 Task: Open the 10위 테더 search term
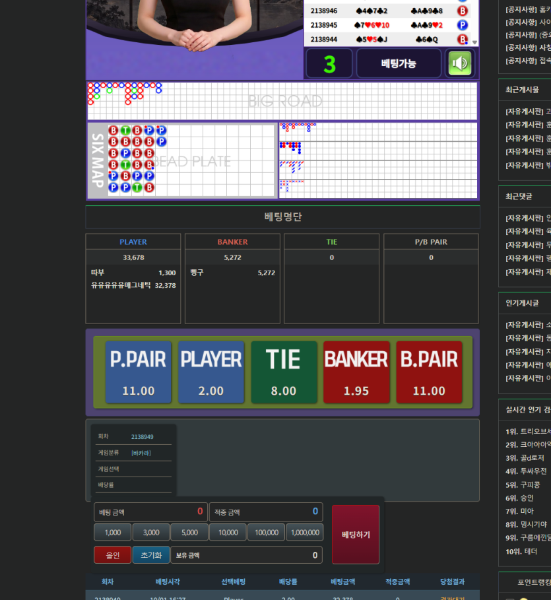pyautogui.click(x=521, y=551)
